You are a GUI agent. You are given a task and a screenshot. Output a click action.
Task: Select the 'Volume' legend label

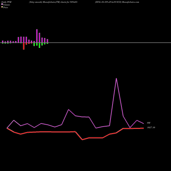6,5
